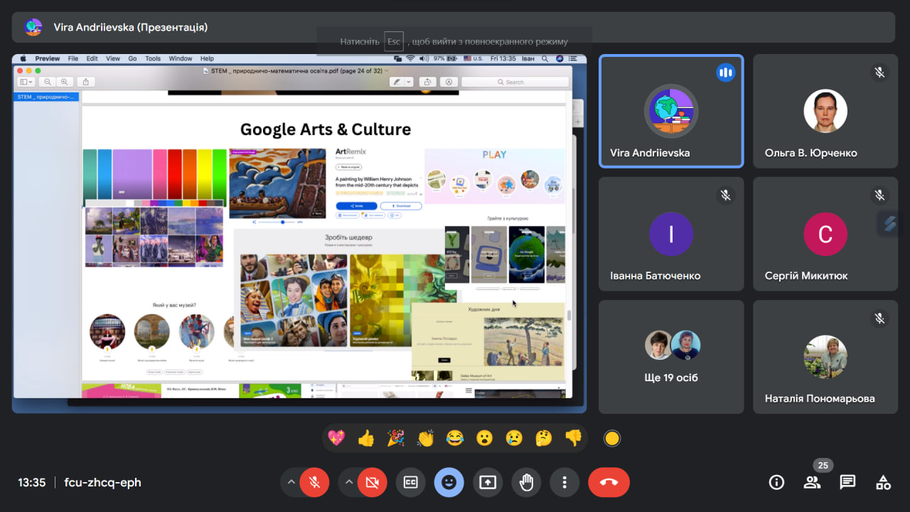This screenshot has height=512, width=910.
Task: Click the Google Arts & Culture slide heading
Action: [326, 129]
